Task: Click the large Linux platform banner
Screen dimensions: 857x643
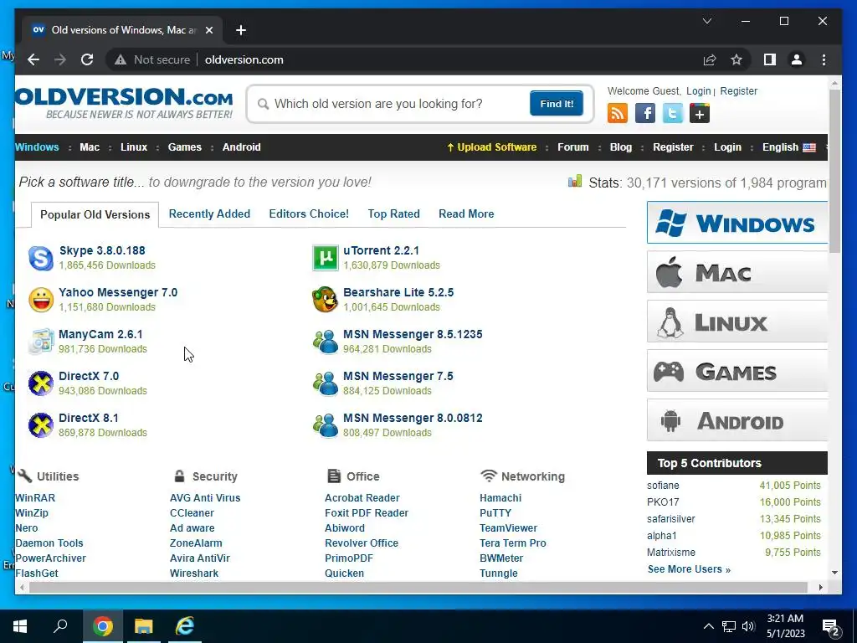Action: 737,321
